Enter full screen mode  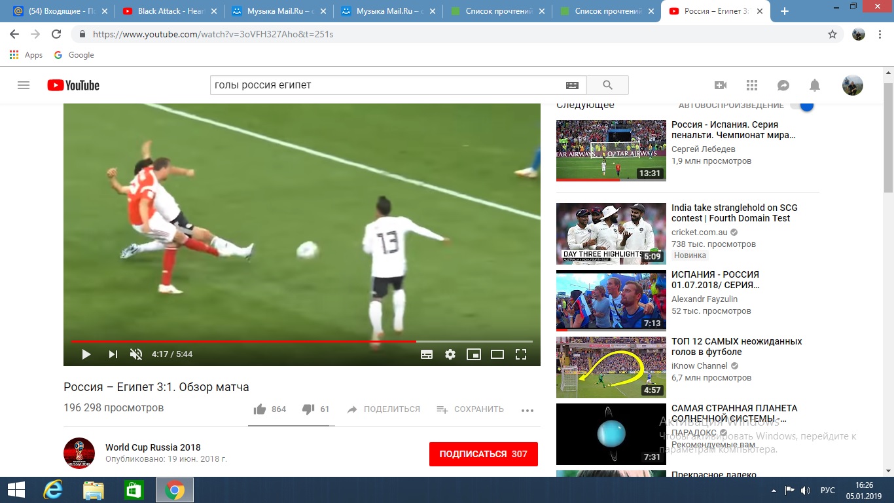coord(521,354)
